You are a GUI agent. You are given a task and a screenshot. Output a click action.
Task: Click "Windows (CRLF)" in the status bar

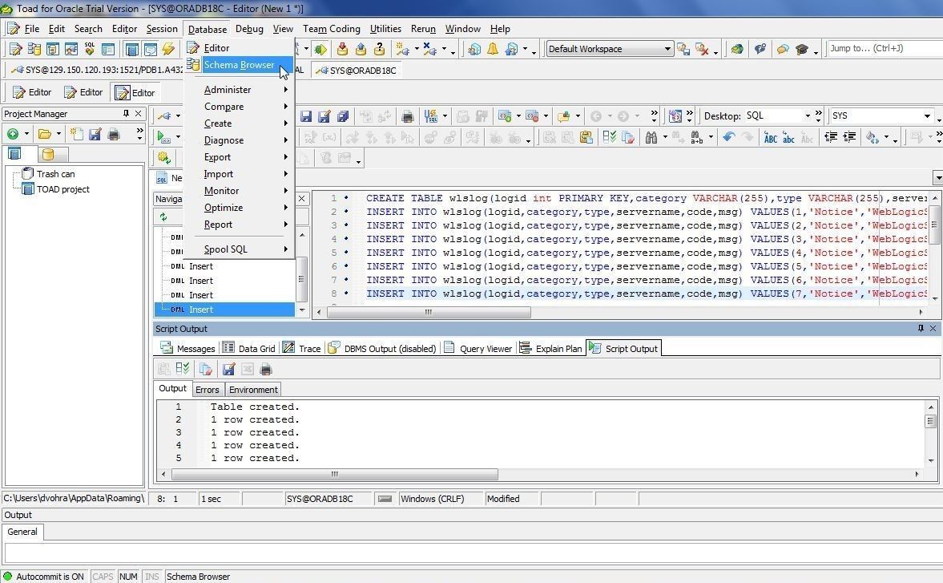pos(433,499)
